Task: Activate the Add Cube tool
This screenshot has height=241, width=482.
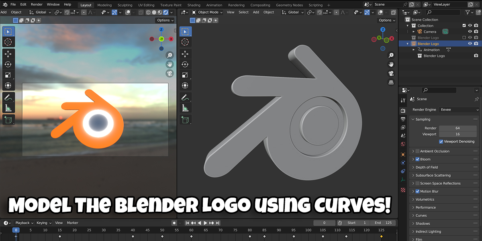Action: [x=8, y=119]
